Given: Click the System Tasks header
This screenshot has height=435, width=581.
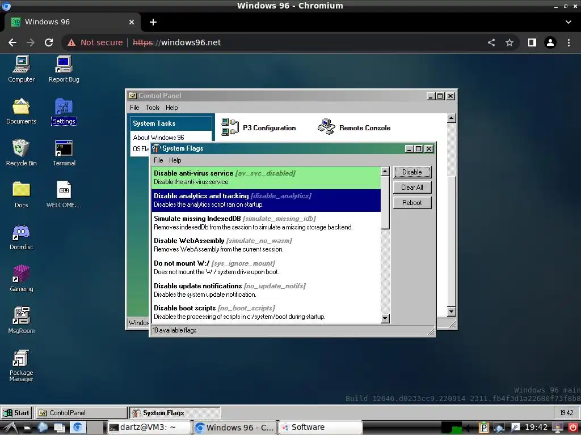Looking at the screenshot, I should (171, 123).
